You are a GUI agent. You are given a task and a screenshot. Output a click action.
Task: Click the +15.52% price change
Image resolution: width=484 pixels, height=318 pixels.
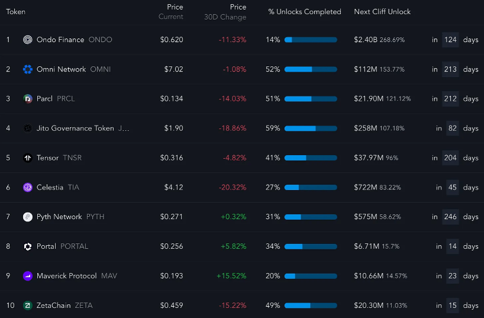(x=231, y=276)
